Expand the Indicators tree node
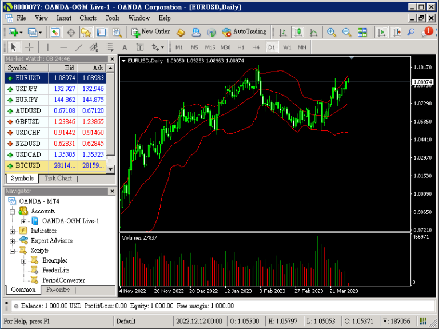The height and width of the screenshot is (329, 439). 13,231
